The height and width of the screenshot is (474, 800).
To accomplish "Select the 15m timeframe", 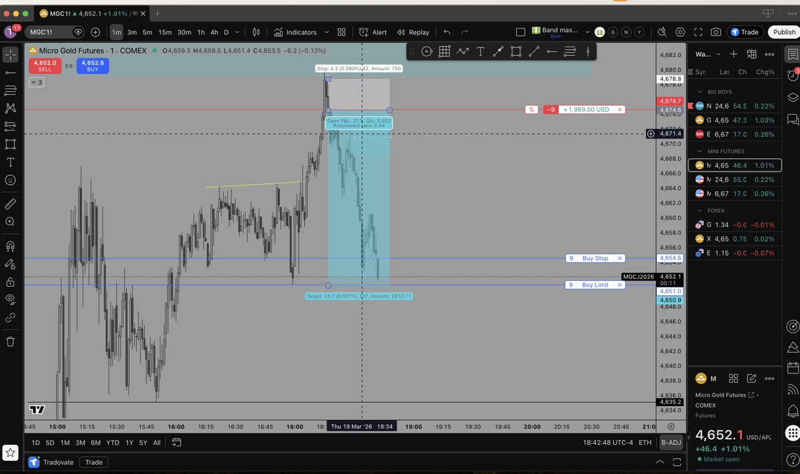I will tap(165, 32).
